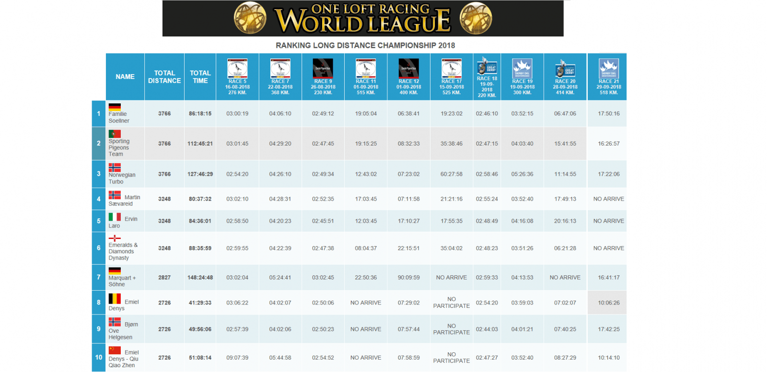Click the Belgian flag beside Emiel Denys
The image size is (767, 372).
click(115, 299)
